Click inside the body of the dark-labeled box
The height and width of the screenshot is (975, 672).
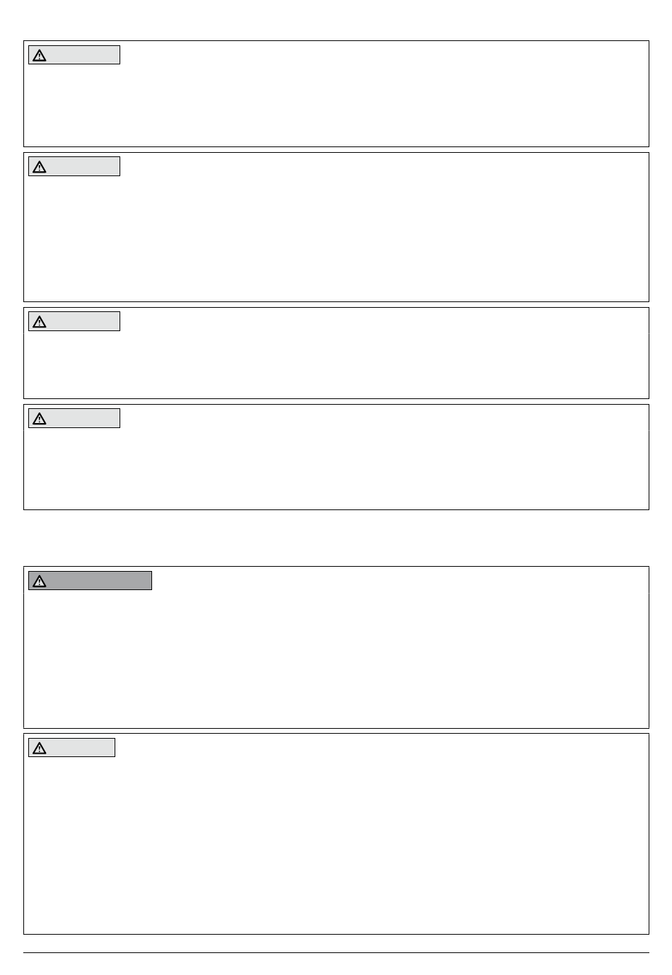pos(336,658)
